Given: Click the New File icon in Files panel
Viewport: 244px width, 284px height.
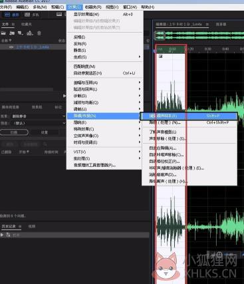Looking at the screenshot, I should [x=21, y=33].
